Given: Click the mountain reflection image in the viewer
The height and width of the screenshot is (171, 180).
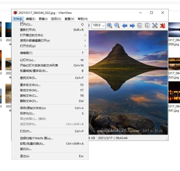Looking at the screenshot, I should click(128, 82).
